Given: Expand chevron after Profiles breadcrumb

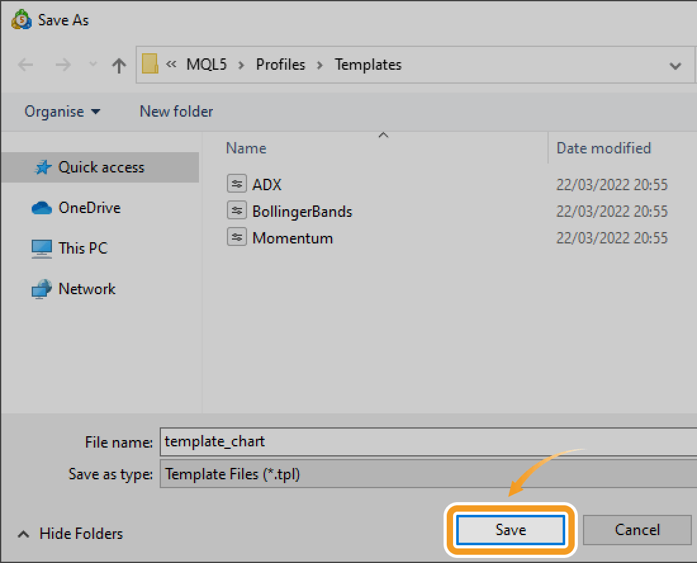Looking at the screenshot, I should click(x=319, y=65).
